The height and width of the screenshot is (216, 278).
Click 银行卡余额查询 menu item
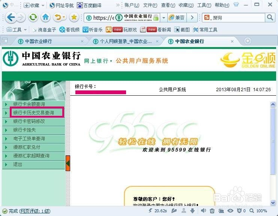point(33,104)
